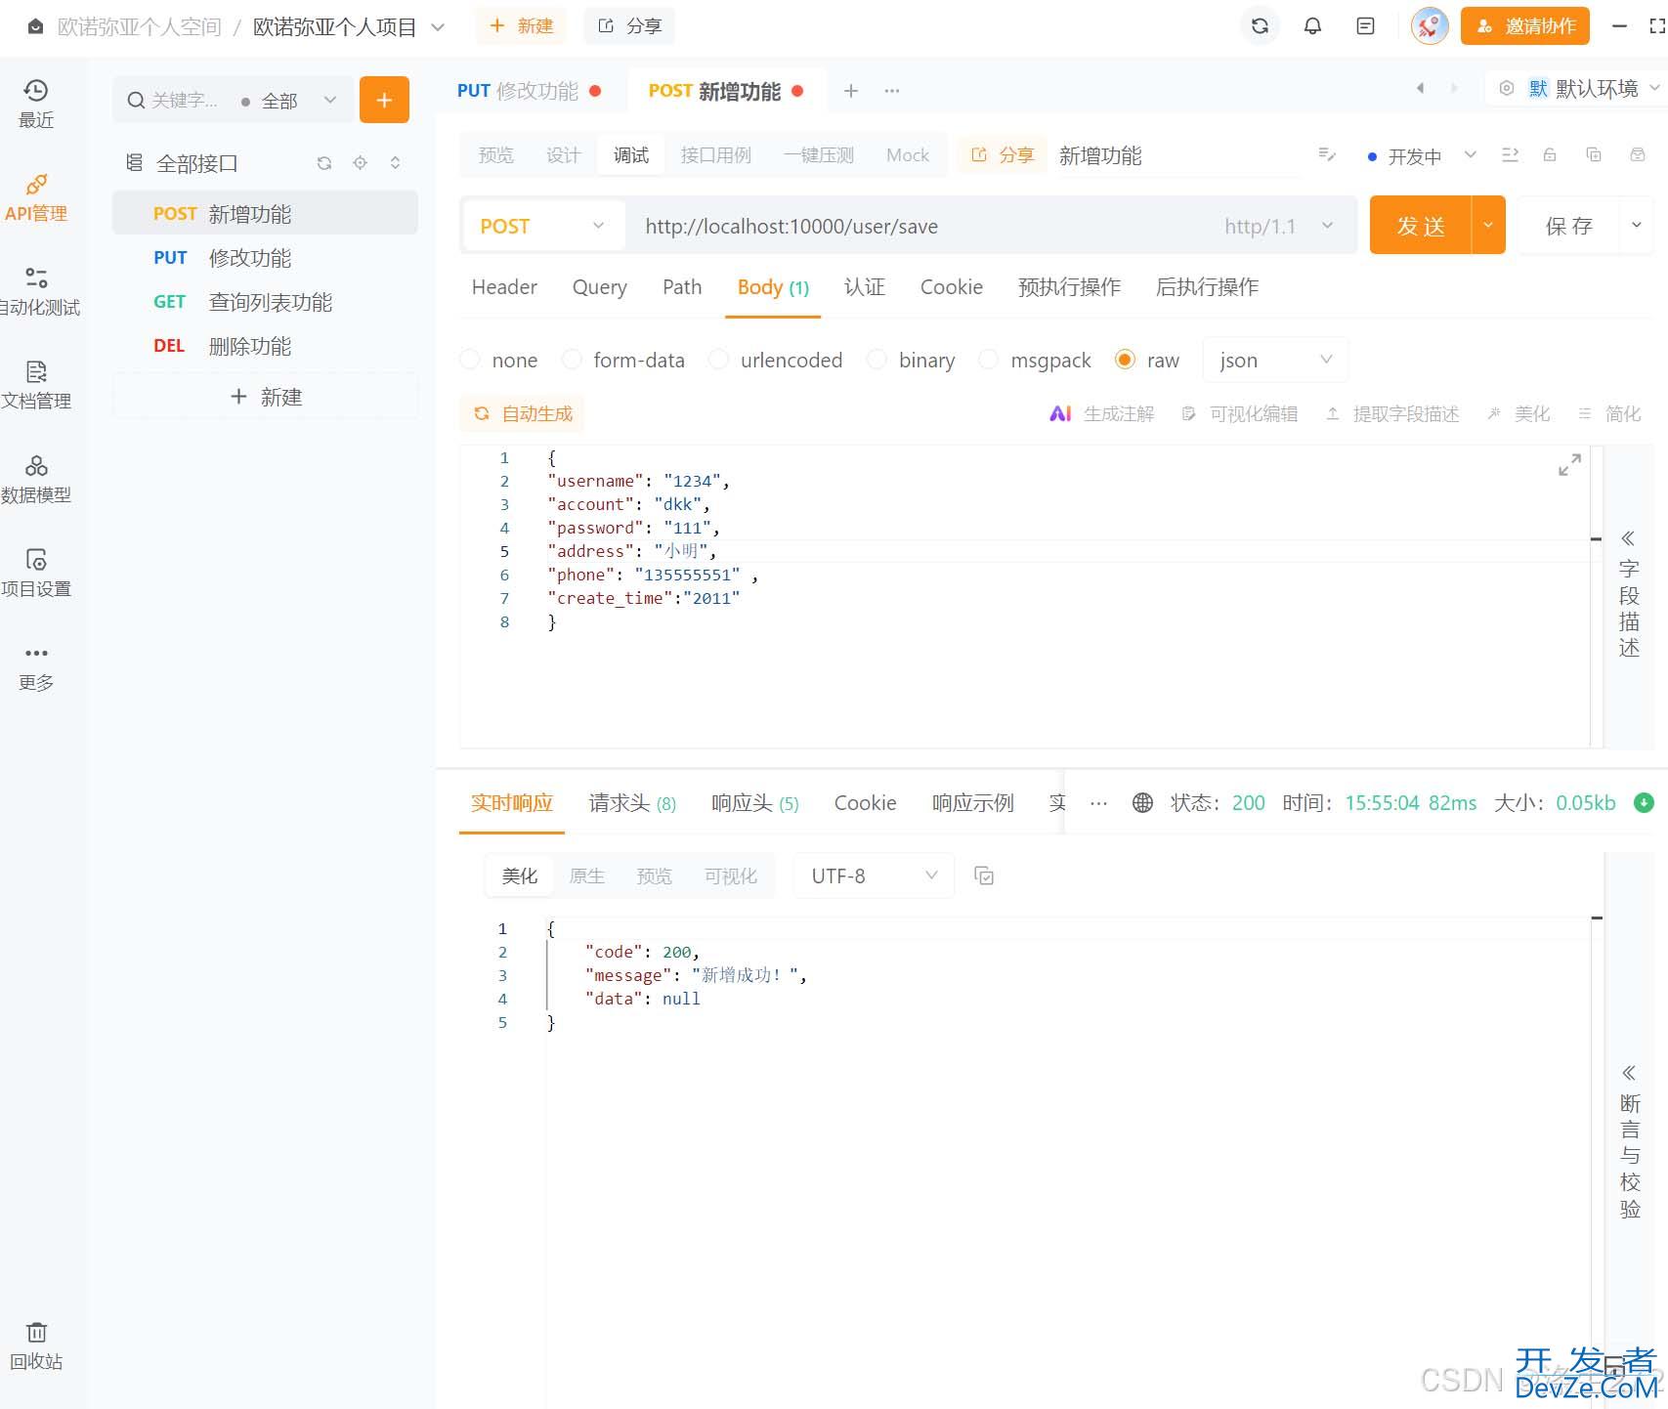
Task: Click the copy icon in request toolbar
Action: click(x=1594, y=155)
